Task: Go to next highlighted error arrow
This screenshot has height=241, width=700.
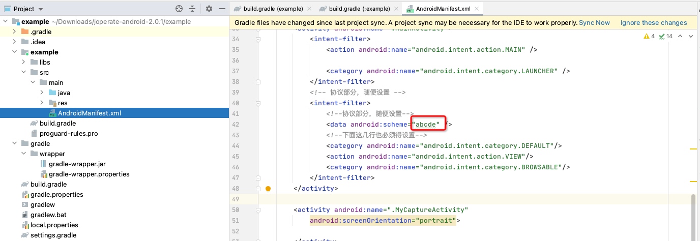Action: (691, 36)
